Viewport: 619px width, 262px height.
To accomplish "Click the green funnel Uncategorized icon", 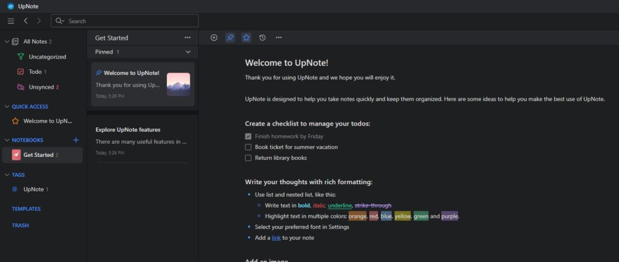I will 21,57.
